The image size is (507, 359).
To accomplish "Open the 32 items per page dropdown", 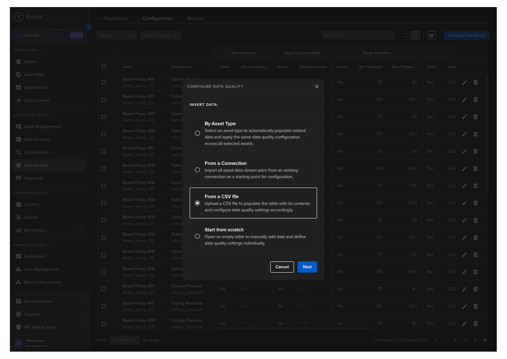I will (x=124, y=340).
